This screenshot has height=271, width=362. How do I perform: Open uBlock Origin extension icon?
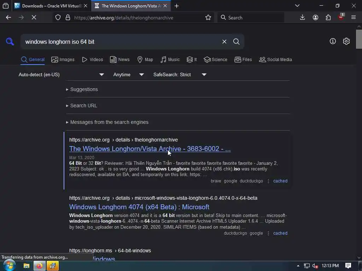point(341,17)
